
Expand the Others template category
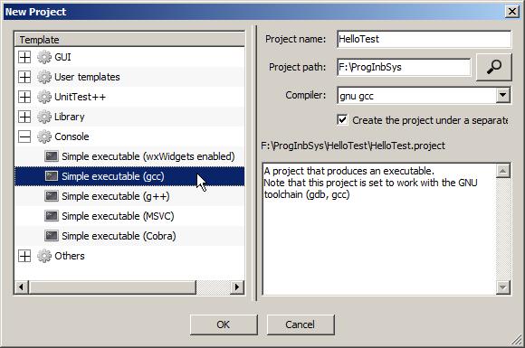(x=24, y=256)
